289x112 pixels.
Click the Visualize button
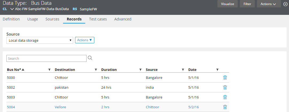click(228, 4)
